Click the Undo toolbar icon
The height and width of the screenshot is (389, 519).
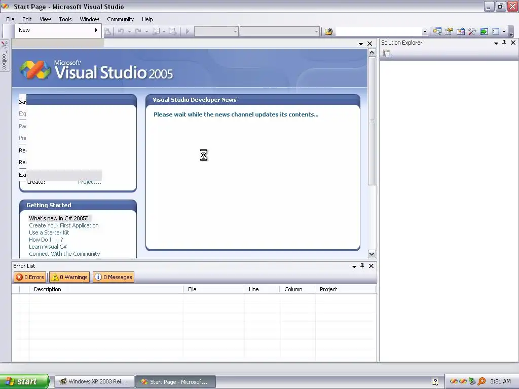pos(121,31)
